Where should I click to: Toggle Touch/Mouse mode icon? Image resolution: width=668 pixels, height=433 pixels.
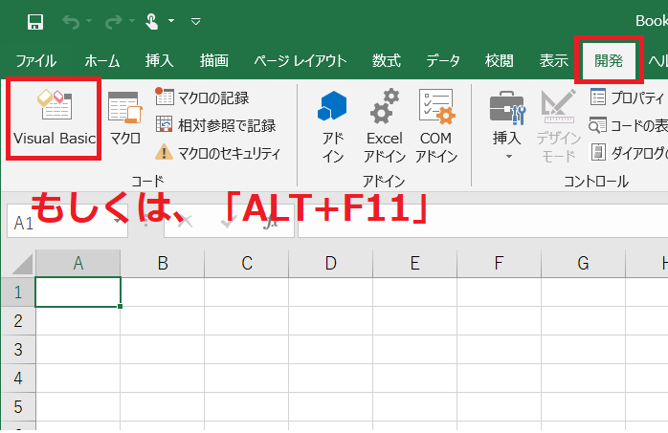coord(151,21)
